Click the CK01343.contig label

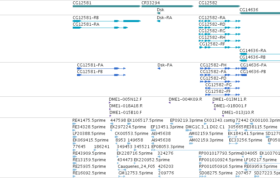tap(219, 120)
